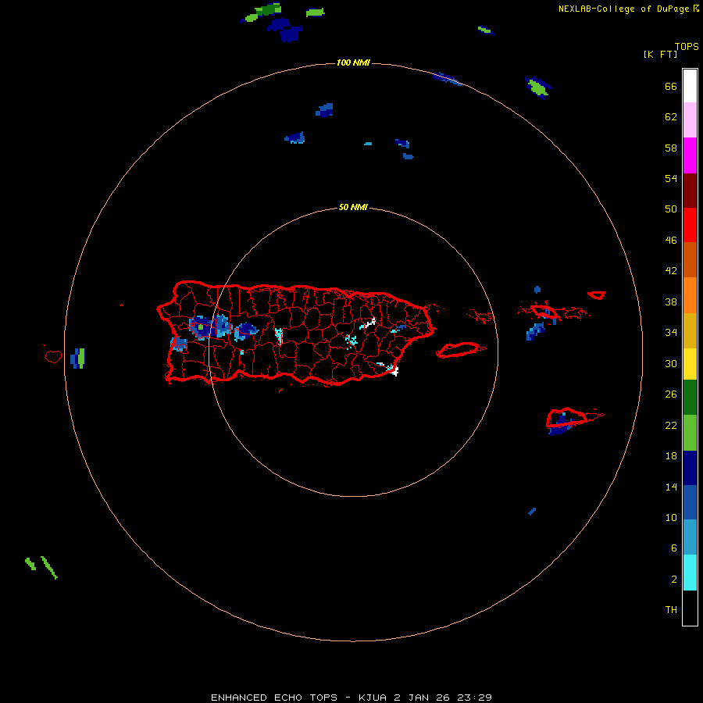This screenshot has width=703, height=703.
Task: Select the dark red maroon legend swatch
Action: (x=690, y=191)
